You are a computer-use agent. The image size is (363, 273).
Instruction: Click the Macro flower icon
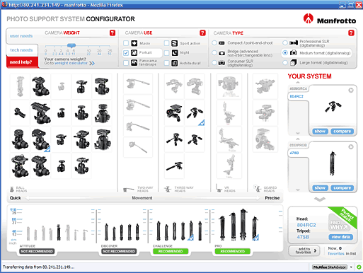point(134,43)
